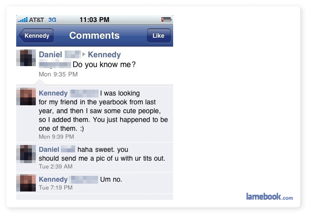Open Daniel's profile picture on original post
This screenshot has width=309, height=216.
(25, 58)
